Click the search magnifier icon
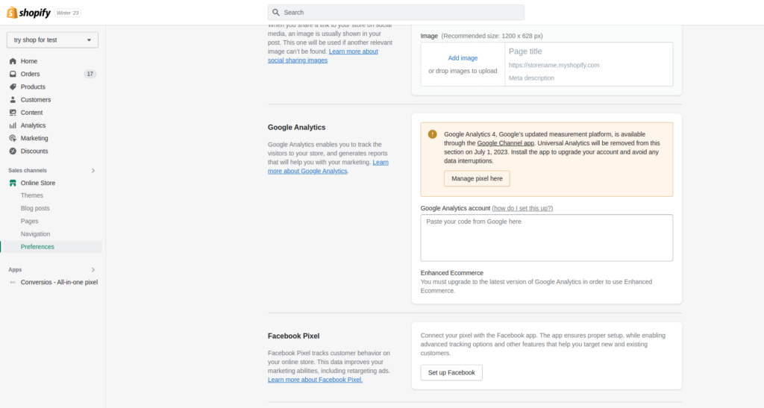 (x=276, y=12)
